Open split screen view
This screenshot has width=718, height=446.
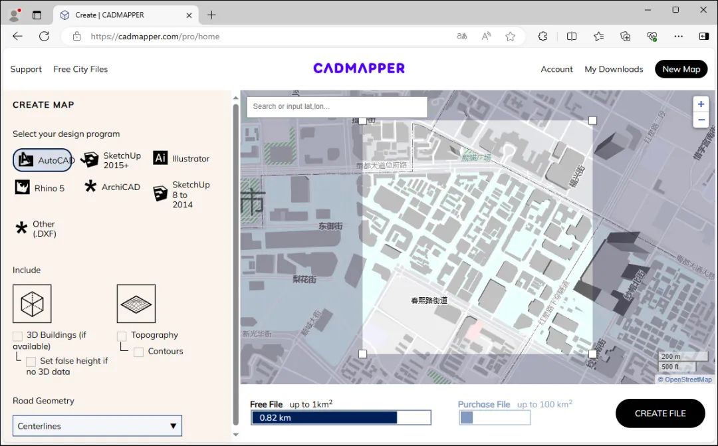click(572, 36)
